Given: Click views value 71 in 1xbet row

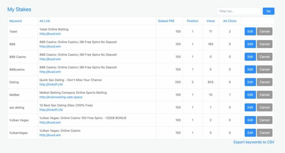Looking at the screenshot, I should 210,32.
